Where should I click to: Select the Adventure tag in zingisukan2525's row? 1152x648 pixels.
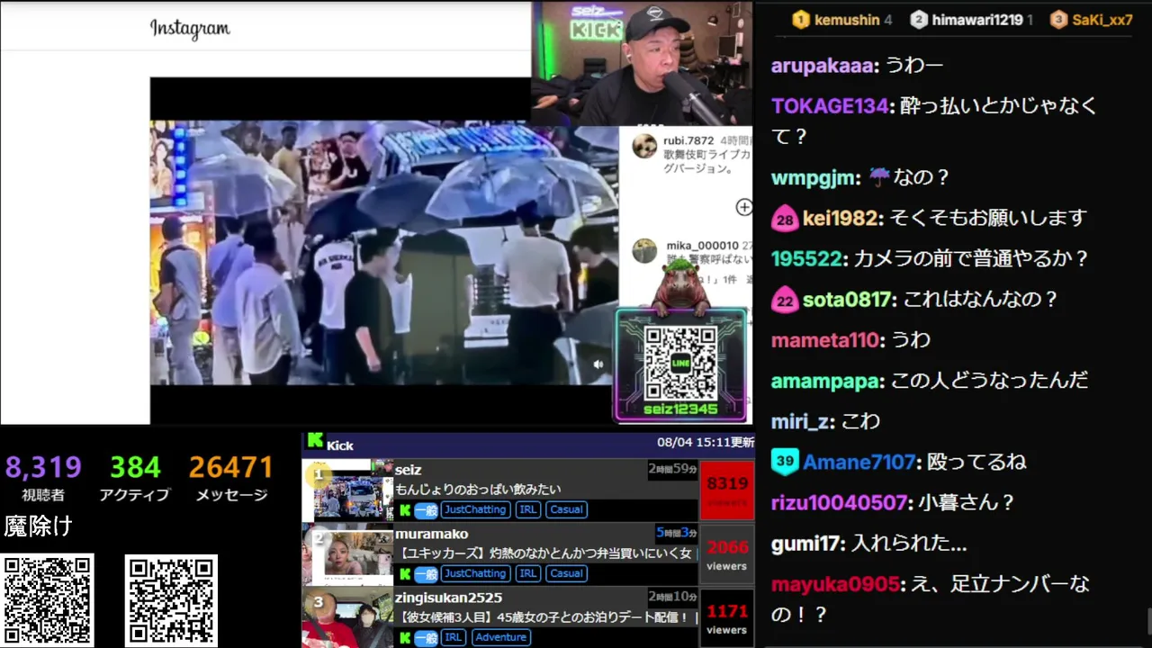point(500,638)
